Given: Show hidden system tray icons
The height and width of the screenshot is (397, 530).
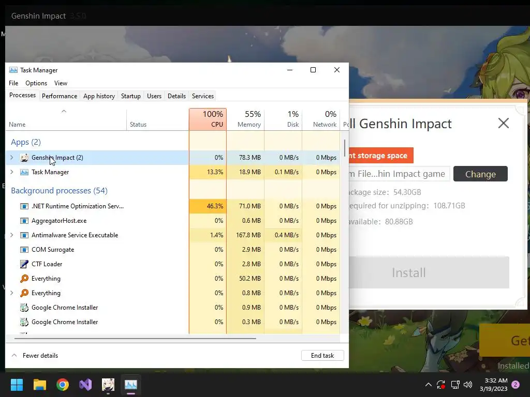Looking at the screenshot, I should 428,385.
